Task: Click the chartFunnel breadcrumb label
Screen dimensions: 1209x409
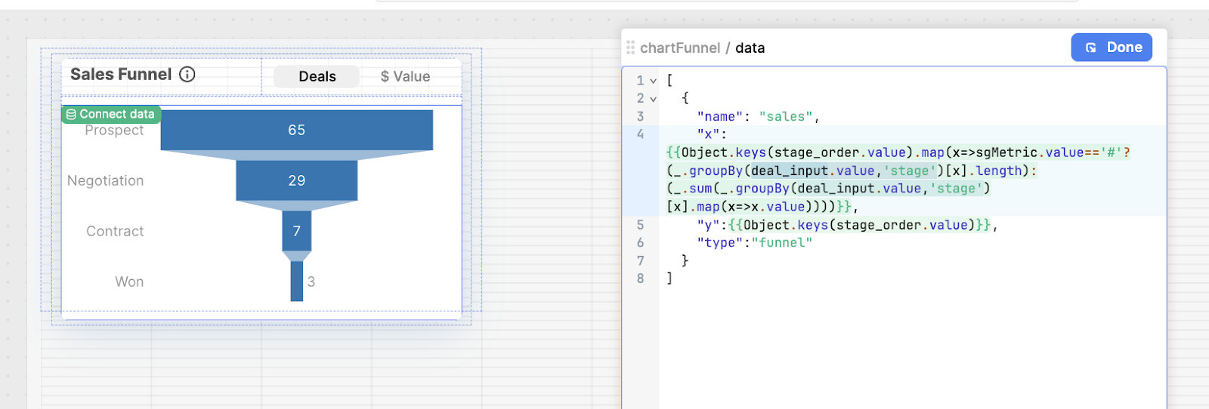Action: click(680, 48)
